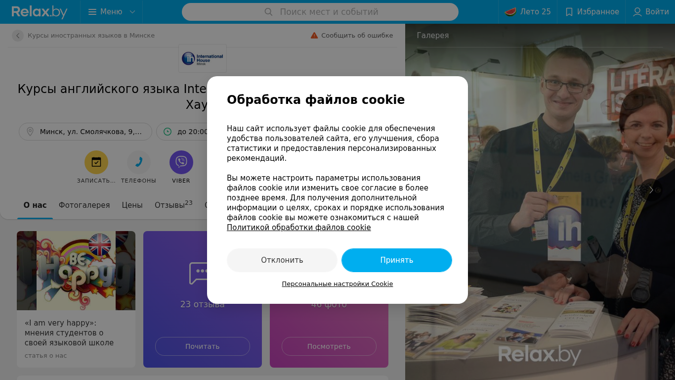Open the Телефоны phone icon
The width and height of the screenshot is (675, 380).
coord(139,162)
